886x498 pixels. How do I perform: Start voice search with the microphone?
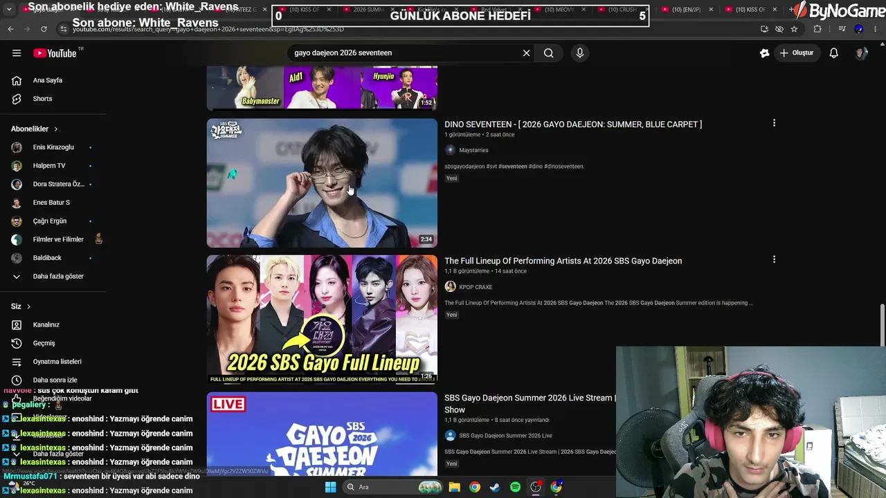[580, 53]
